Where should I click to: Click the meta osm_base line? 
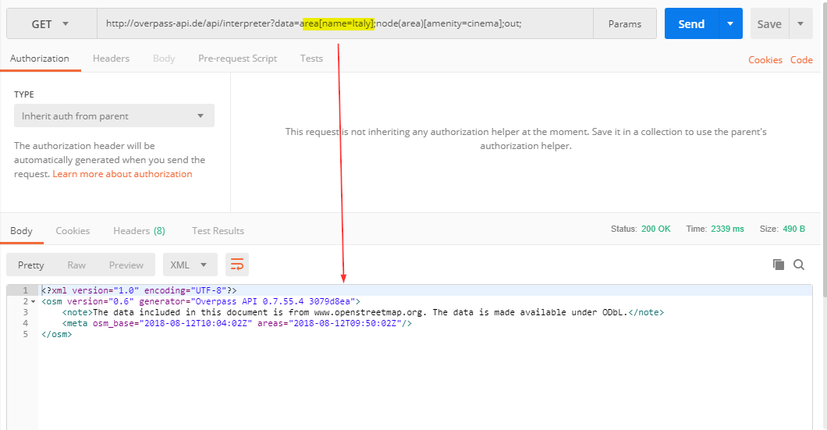pos(237,323)
